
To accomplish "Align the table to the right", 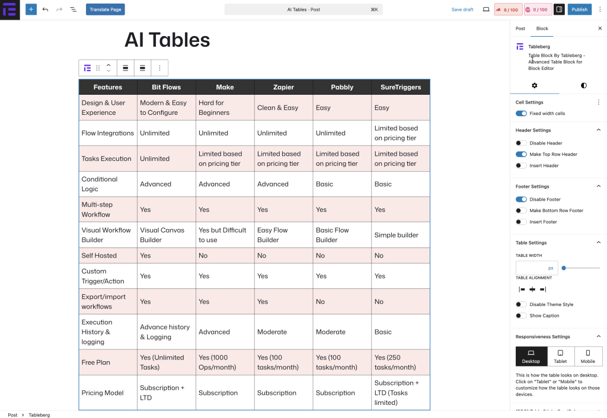I will pos(543,290).
